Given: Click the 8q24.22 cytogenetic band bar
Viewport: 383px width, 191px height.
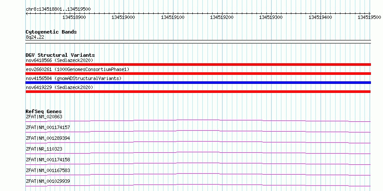Looking at the screenshot, I should click(198, 42).
